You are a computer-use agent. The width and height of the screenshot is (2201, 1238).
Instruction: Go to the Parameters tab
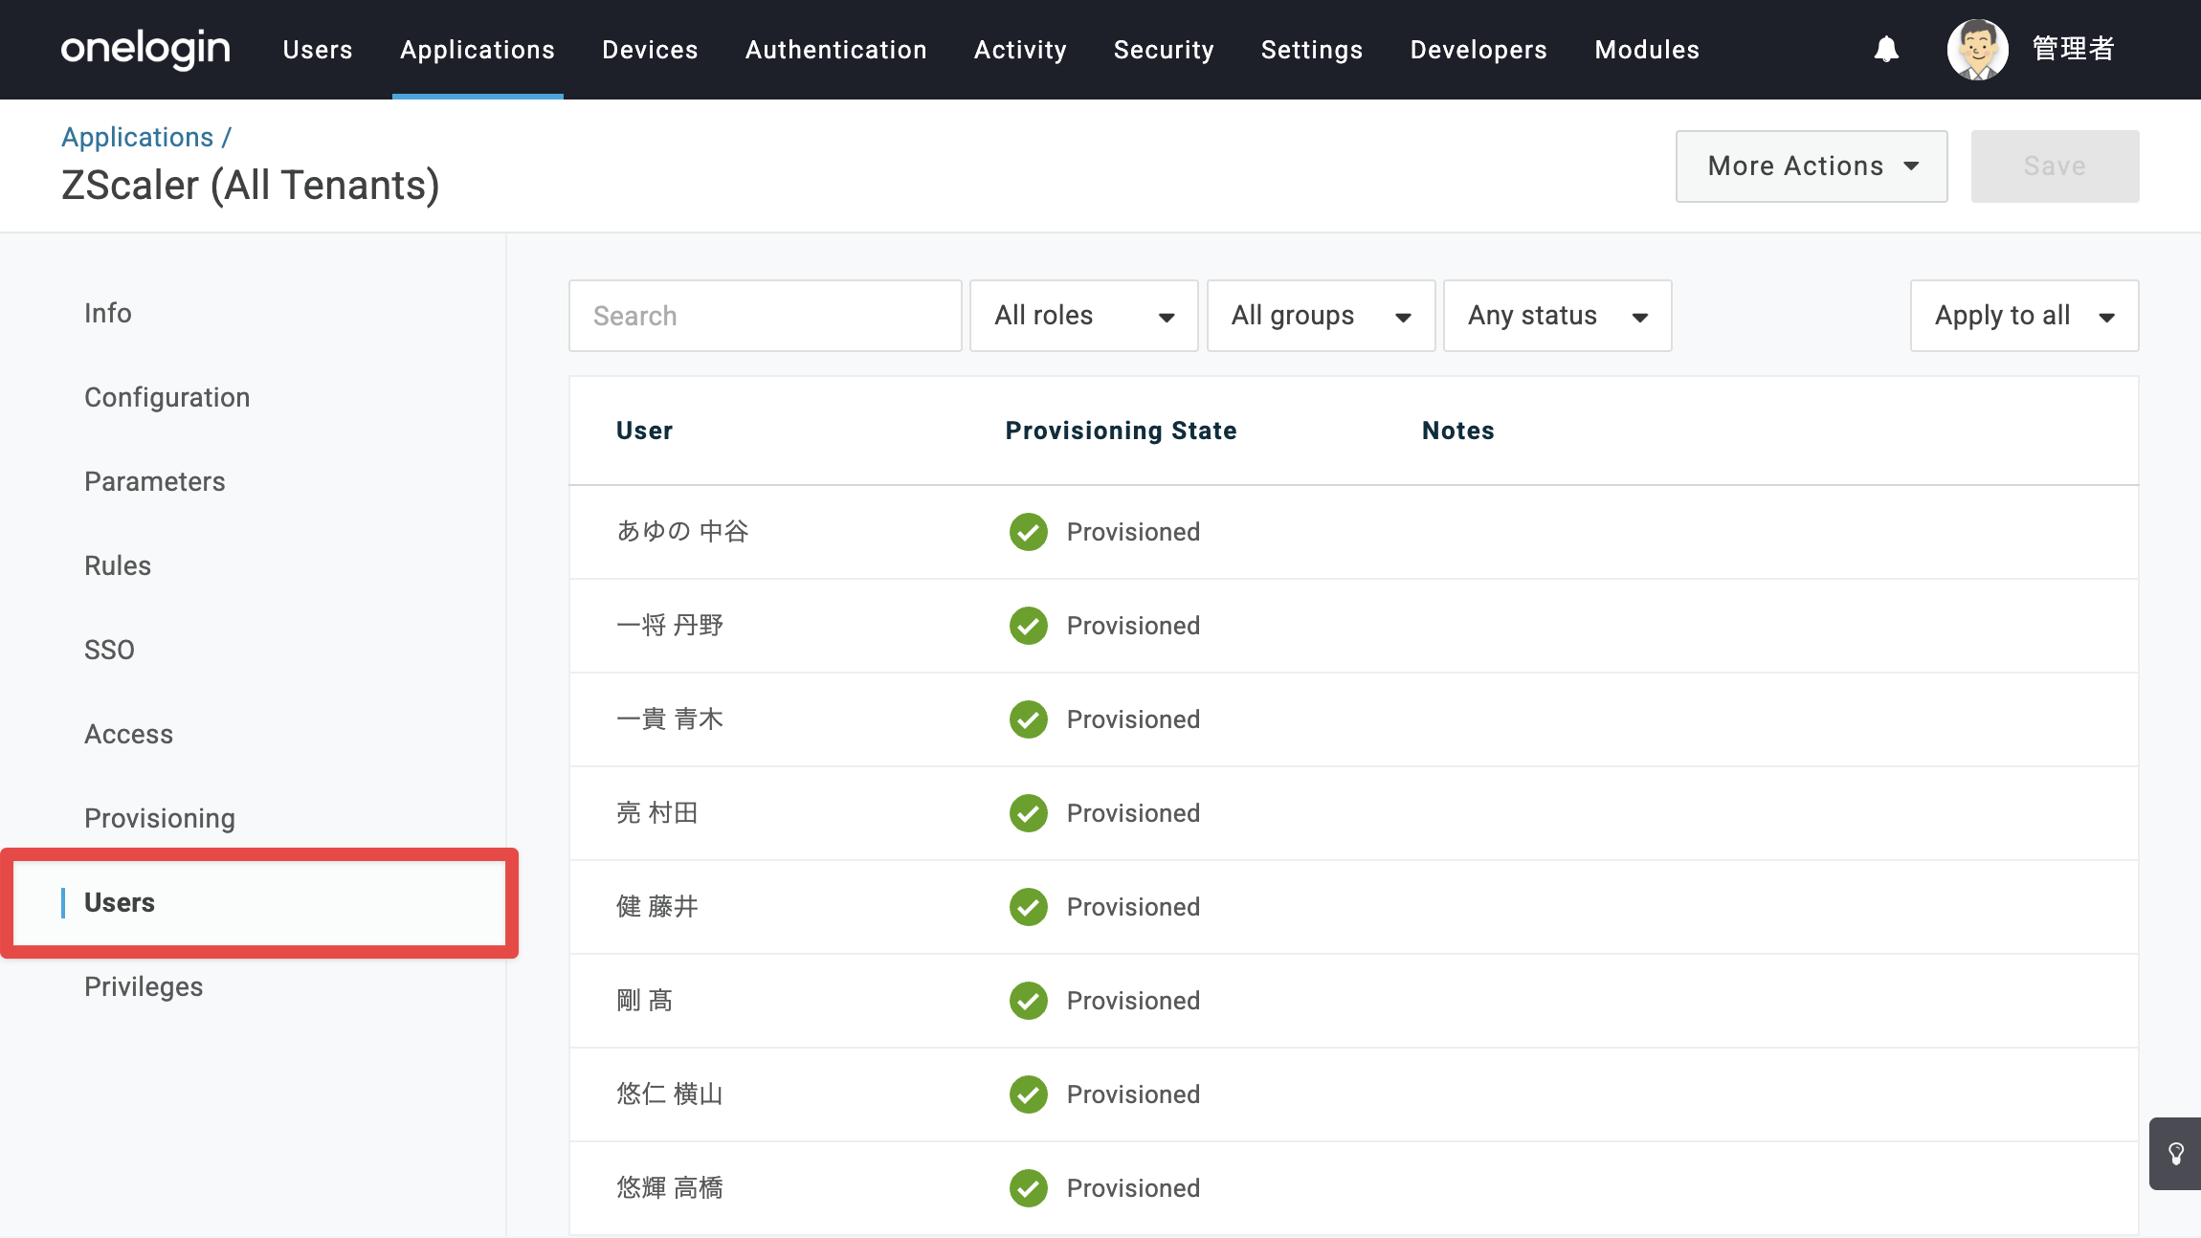155,481
